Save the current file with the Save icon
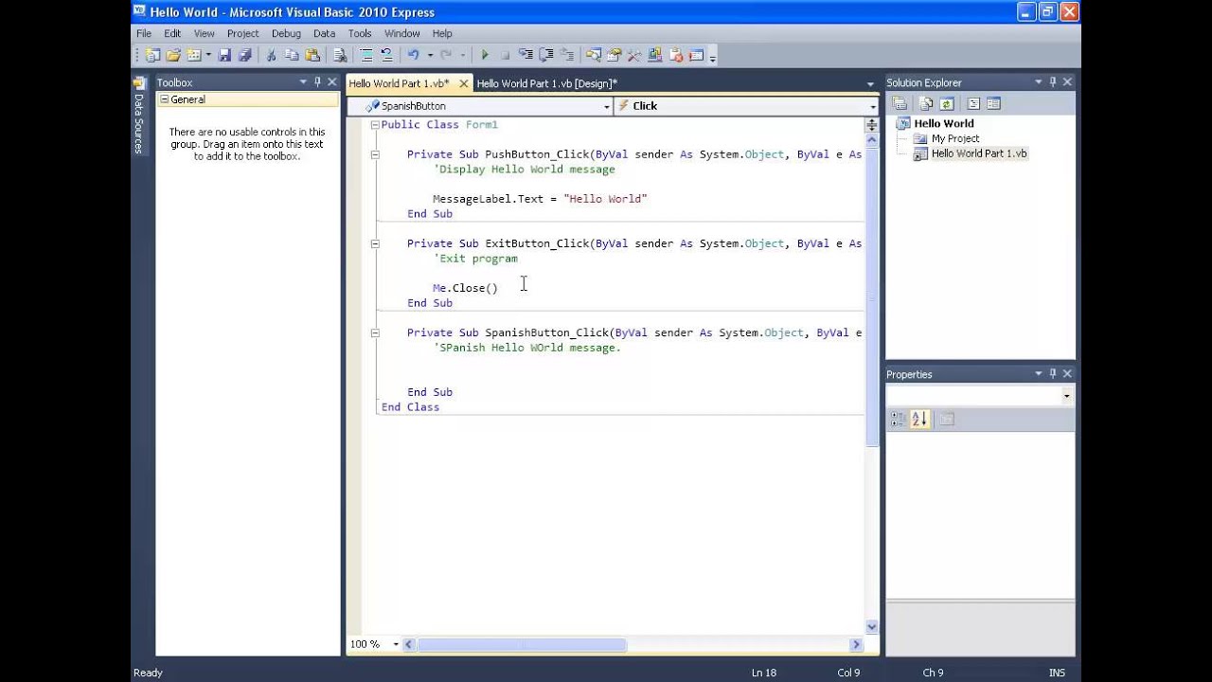This screenshot has width=1212, height=682. [225, 55]
